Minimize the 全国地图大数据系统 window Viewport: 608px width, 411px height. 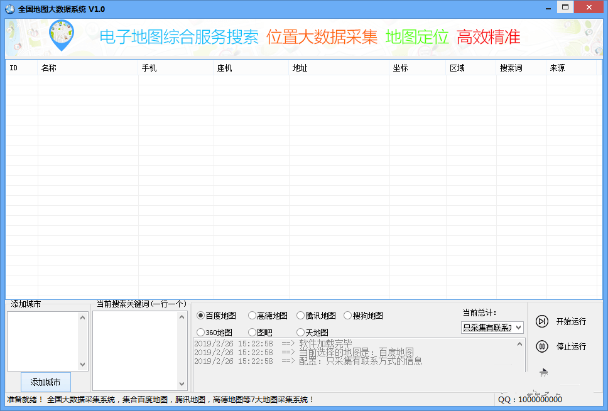pos(548,8)
